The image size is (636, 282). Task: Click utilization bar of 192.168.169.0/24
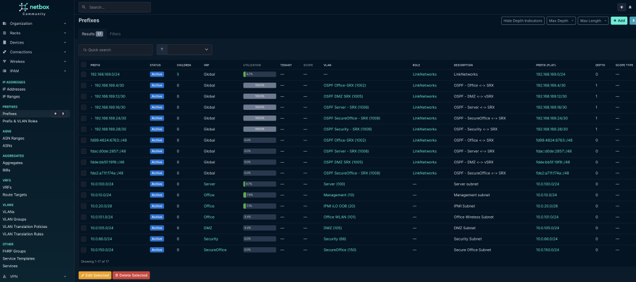click(260, 74)
